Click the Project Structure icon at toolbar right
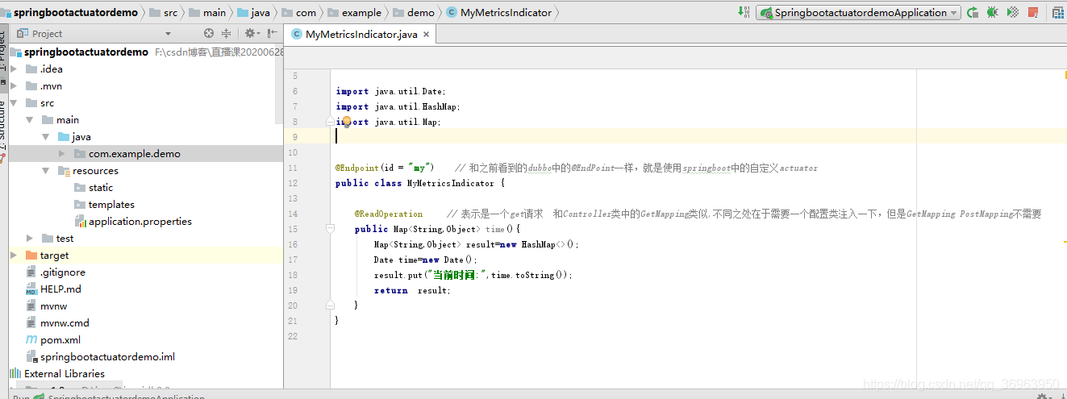This screenshot has width=1067, height=399. 1058,12
